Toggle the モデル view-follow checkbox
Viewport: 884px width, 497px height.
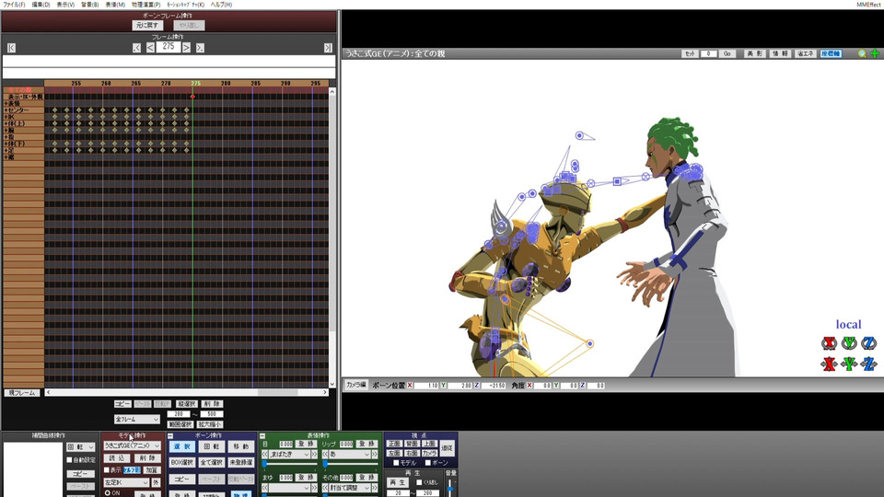tap(396, 463)
